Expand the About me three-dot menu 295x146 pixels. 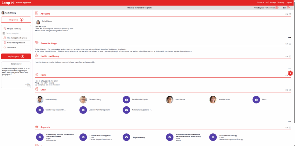pos(289,37)
